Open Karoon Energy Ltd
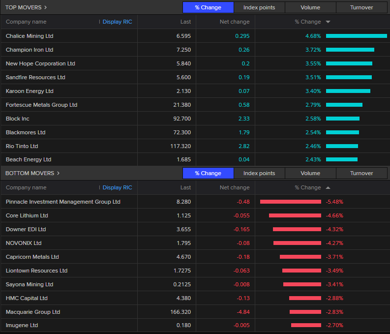Screen dimensions: 390x334 [x=30, y=91]
